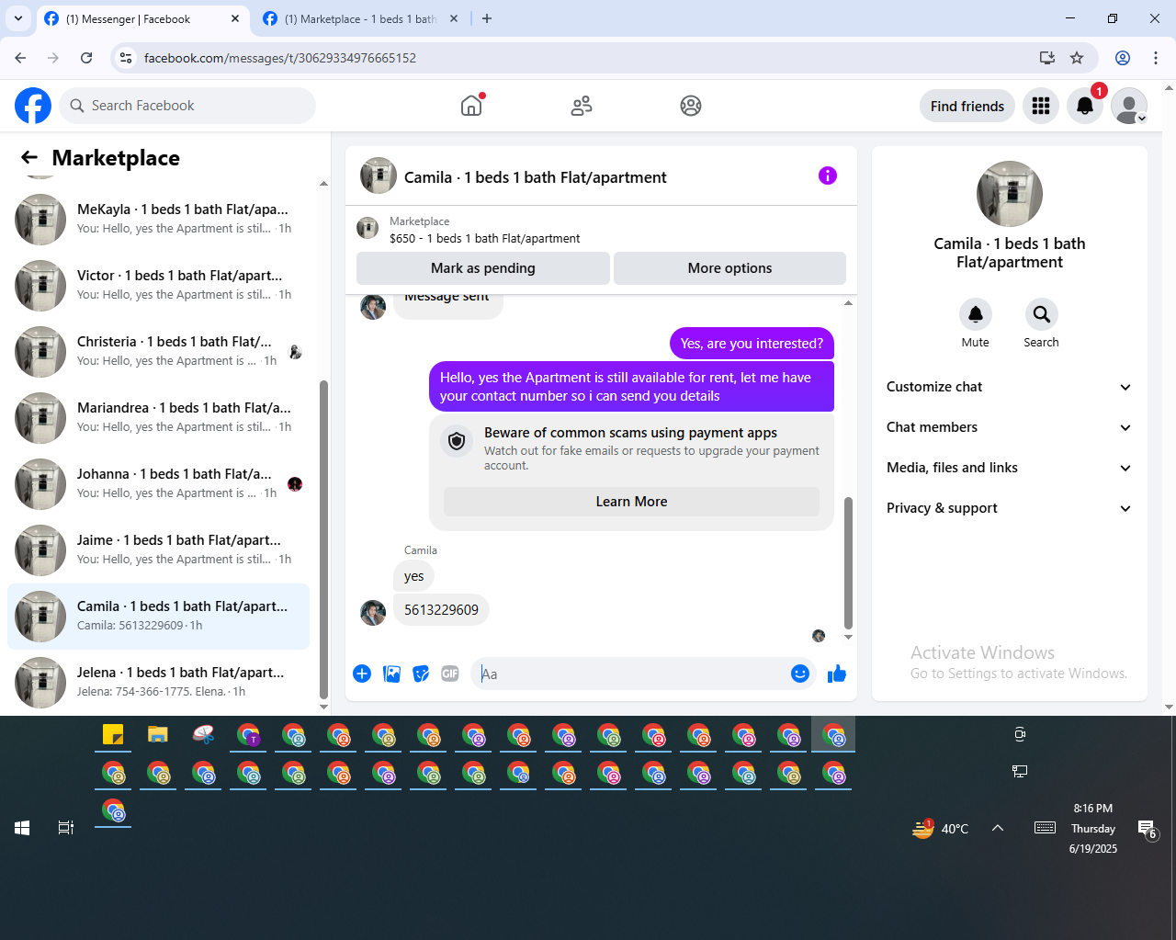Switch to the Marketplace browser tab

pyautogui.click(x=359, y=18)
